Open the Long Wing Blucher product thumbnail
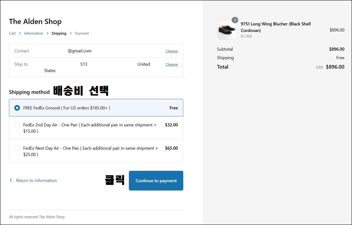Viewport: 352px width, 225px height. (227, 30)
